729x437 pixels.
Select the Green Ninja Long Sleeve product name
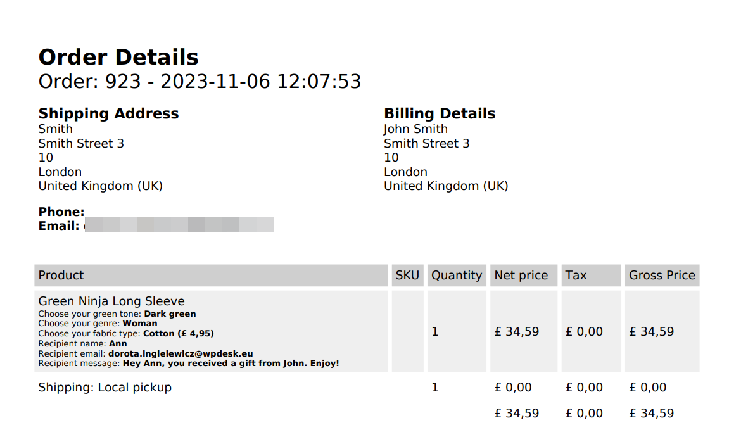(x=111, y=301)
